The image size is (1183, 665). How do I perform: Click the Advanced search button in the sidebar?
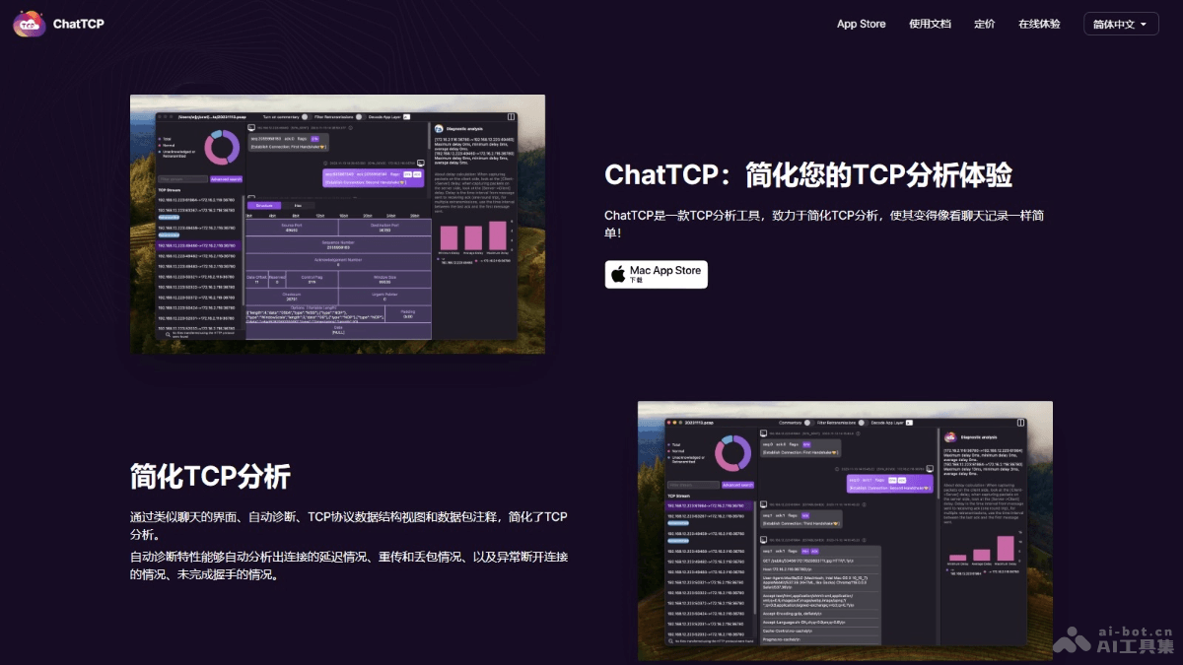(x=226, y=179)
